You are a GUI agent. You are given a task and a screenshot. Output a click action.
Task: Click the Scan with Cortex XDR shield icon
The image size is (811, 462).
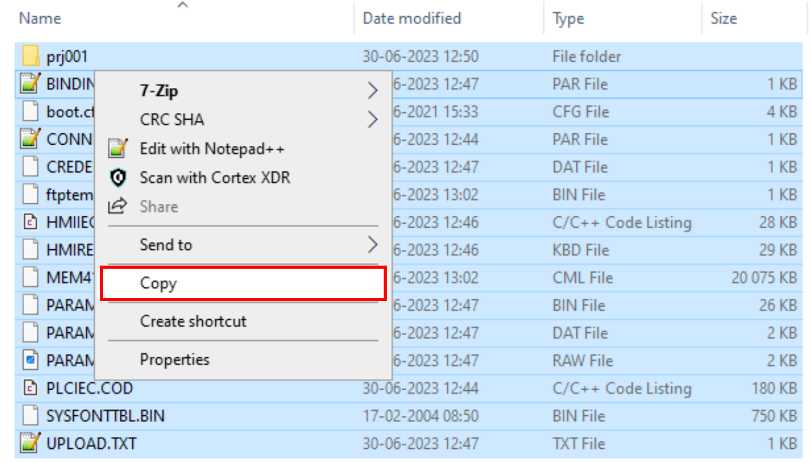[117, 178]
